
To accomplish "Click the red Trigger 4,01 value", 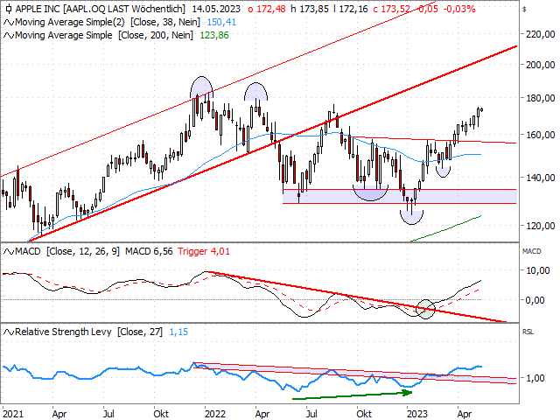I will click(x=204, y=251).
